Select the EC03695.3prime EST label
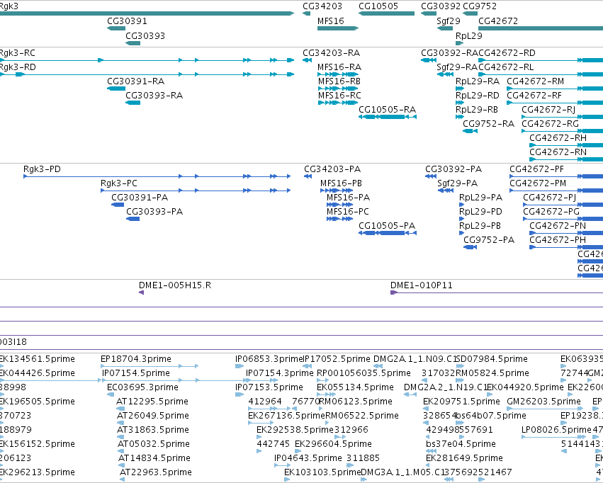Viewport: 603px width, 483px height. (x=142, y=387)
